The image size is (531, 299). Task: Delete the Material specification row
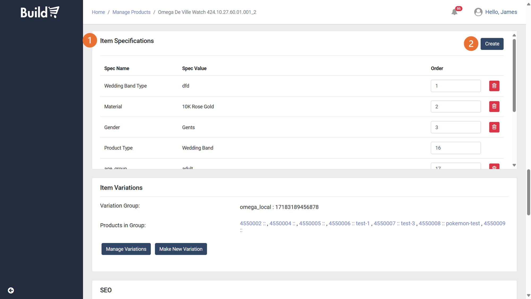494,107
